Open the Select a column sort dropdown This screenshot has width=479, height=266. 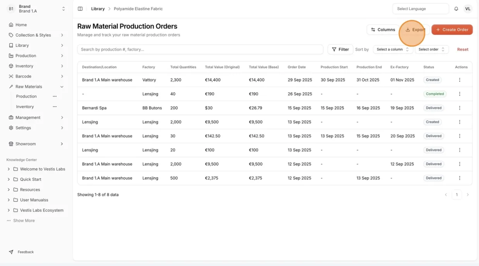[393, 50]
